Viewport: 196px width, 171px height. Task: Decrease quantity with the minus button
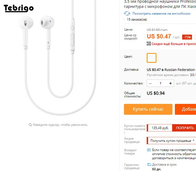[150, 83]
